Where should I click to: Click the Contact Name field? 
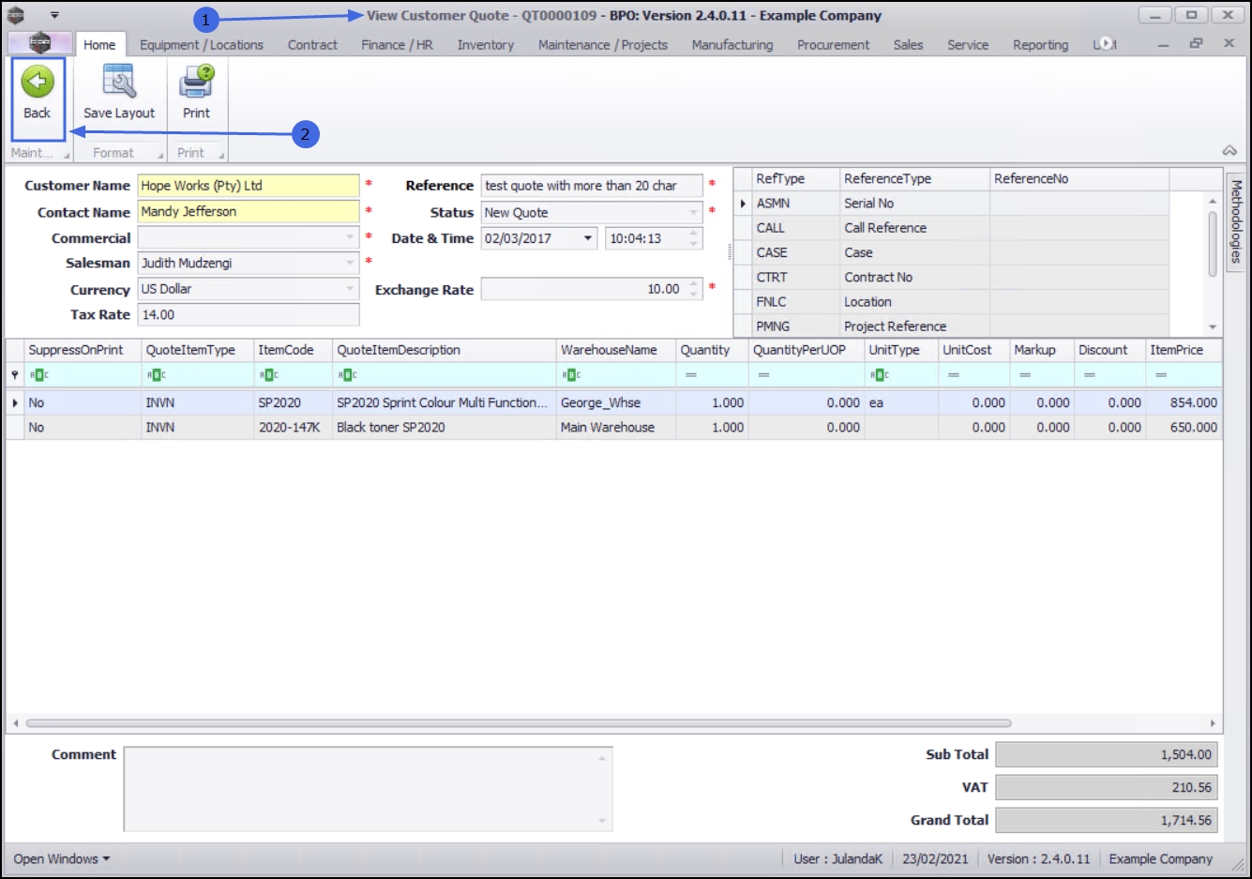(249, 212)
